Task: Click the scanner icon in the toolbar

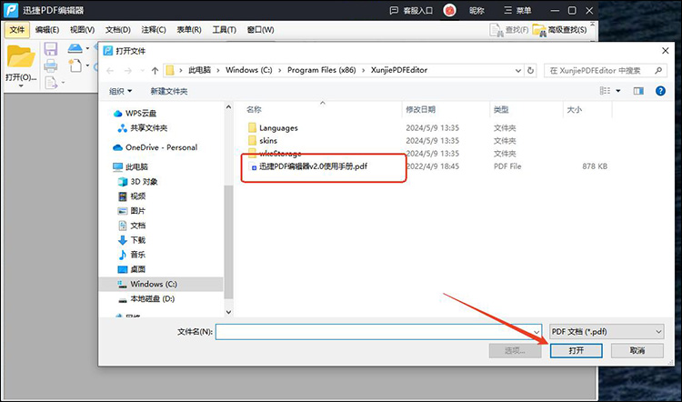Action: tap(75, 48)
